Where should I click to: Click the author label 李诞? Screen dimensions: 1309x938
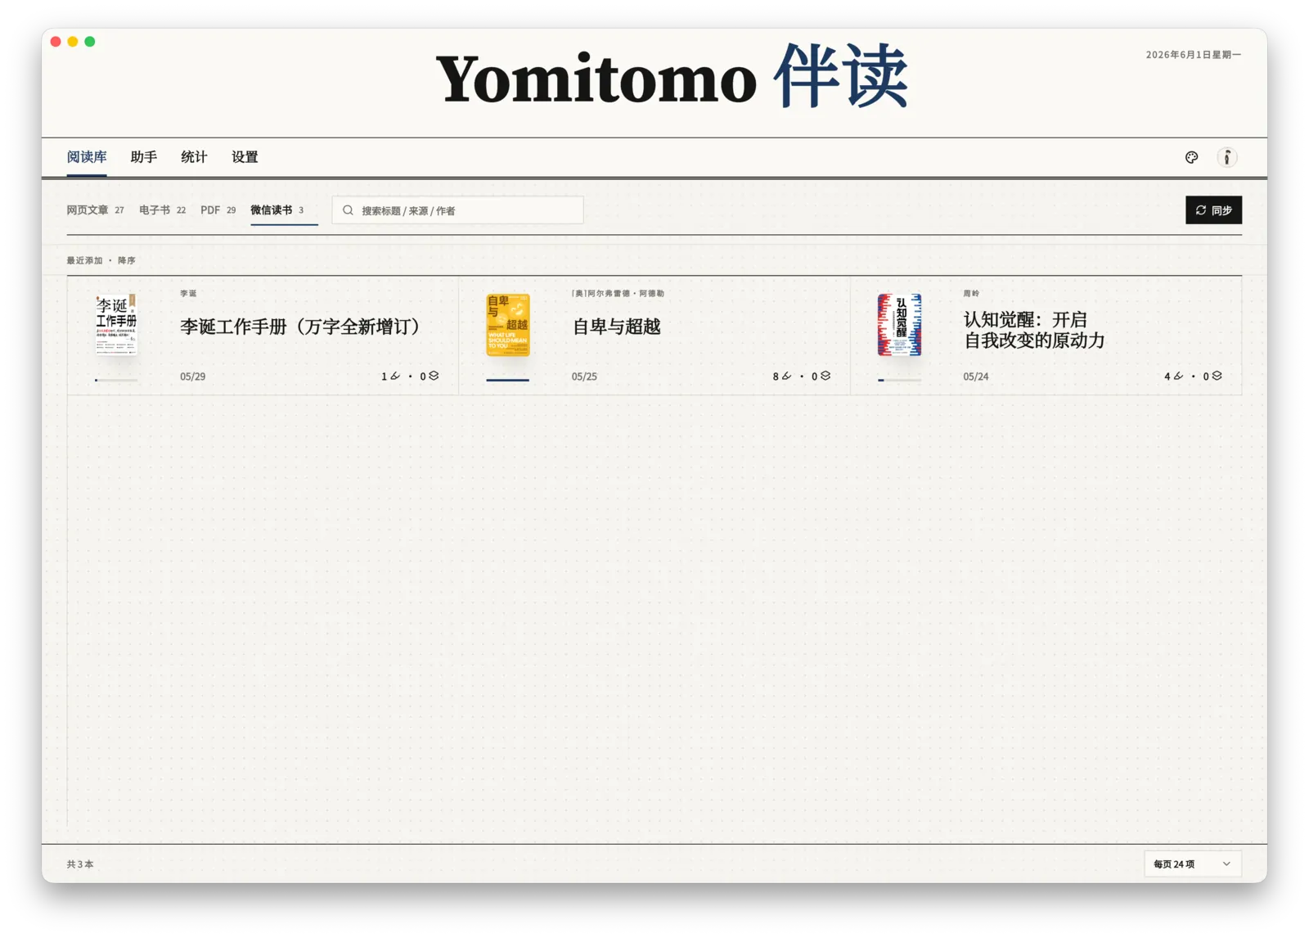point(188,293)
